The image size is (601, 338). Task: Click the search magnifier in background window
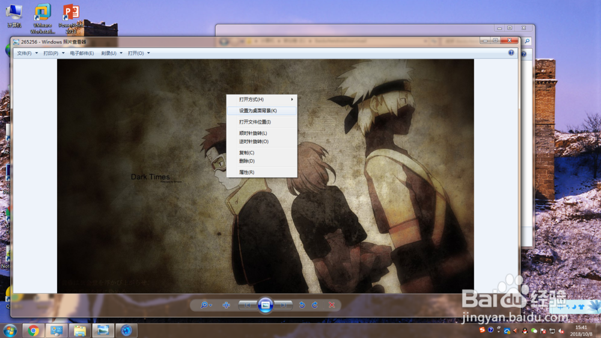(528, 41)
